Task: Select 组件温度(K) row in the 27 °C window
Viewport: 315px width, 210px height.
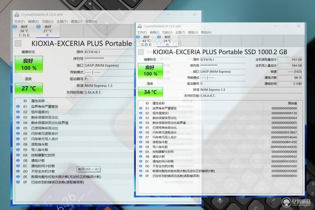Action: pos(75,112)
